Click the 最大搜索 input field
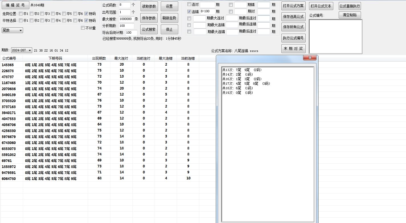The image size is (406, 223). 126,19
